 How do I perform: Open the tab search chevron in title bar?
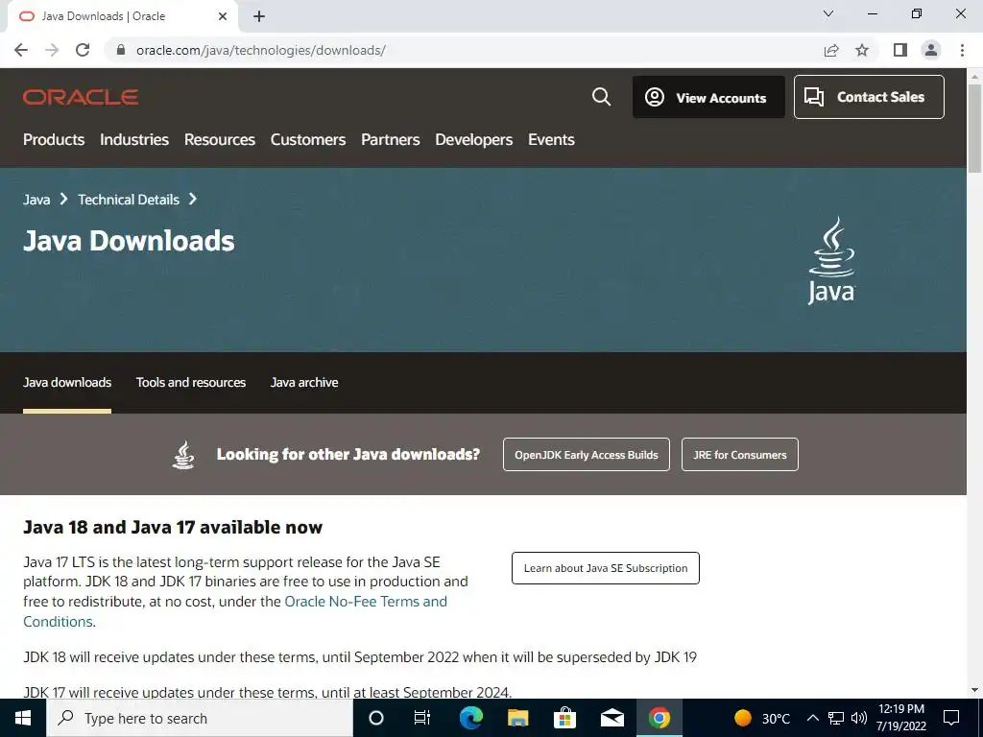point(828,13)
